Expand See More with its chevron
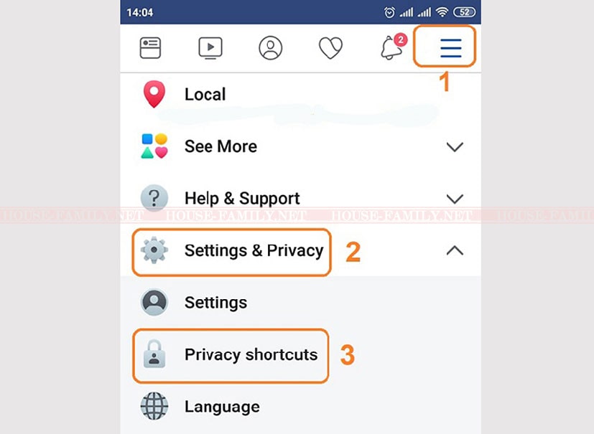 click(455, 147)
